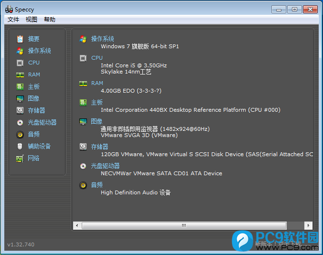The height and width of the screenshot is (255, 323).
Task: Switch to the 网络 sidebar label
Action: click(x=33, y=158)
